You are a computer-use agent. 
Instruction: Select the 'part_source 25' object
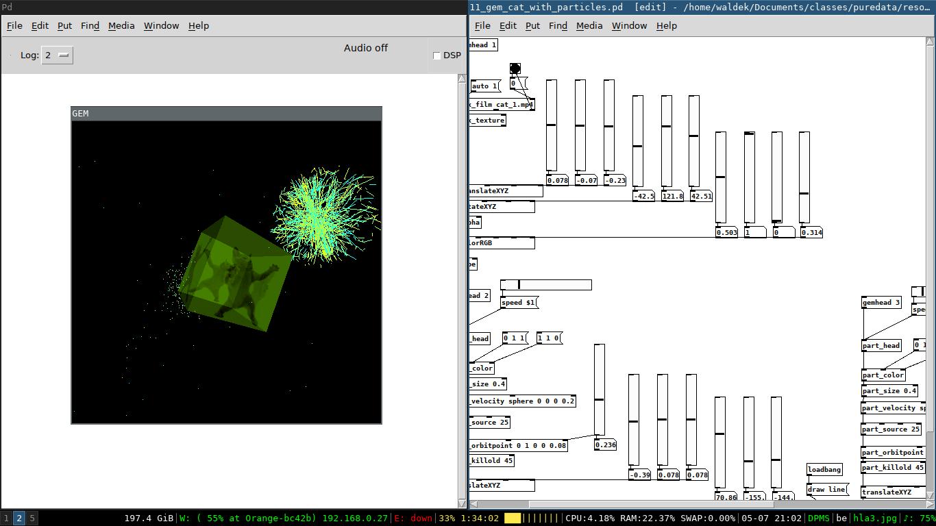(891, 429)
